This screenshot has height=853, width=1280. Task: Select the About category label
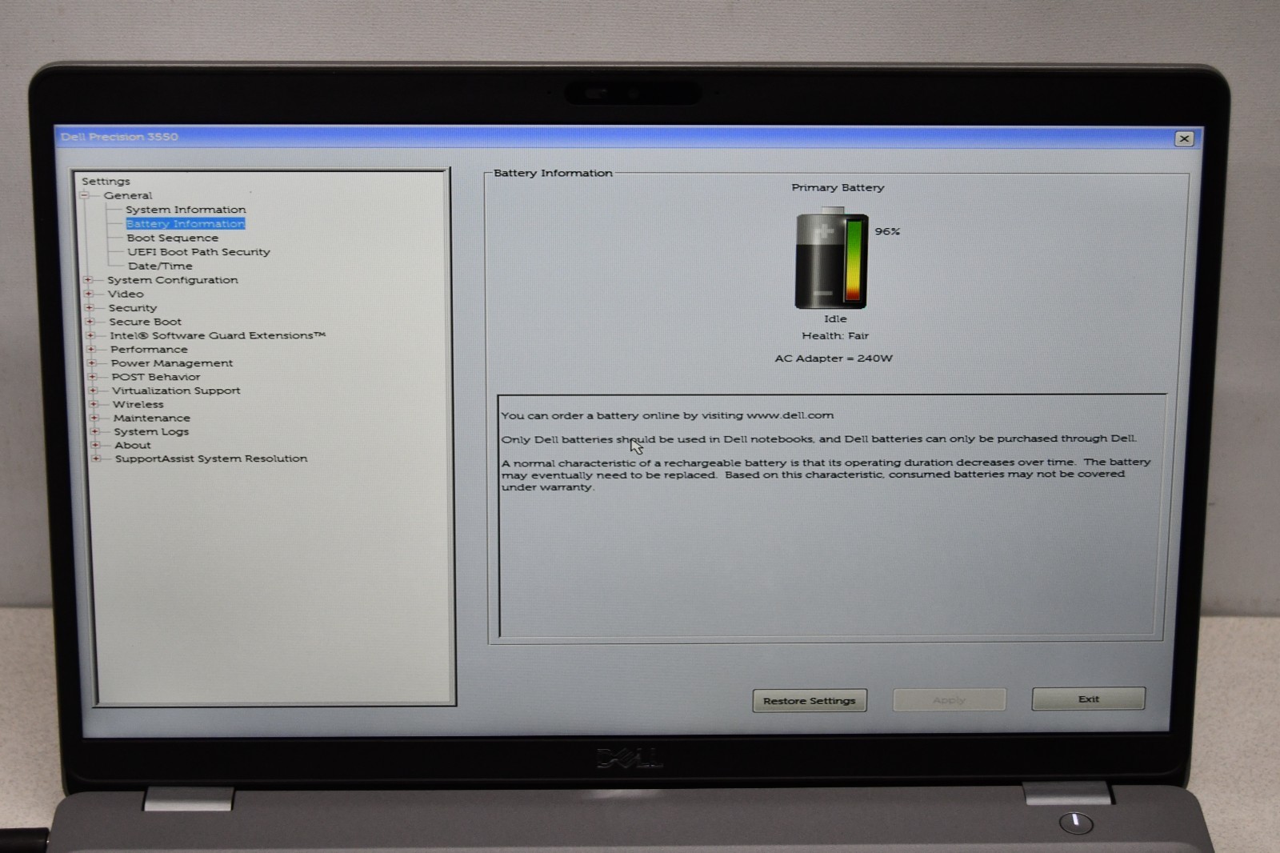[133, 445]
